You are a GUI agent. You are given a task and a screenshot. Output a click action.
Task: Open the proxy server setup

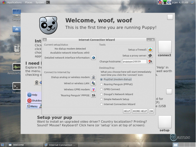point(150,56)
